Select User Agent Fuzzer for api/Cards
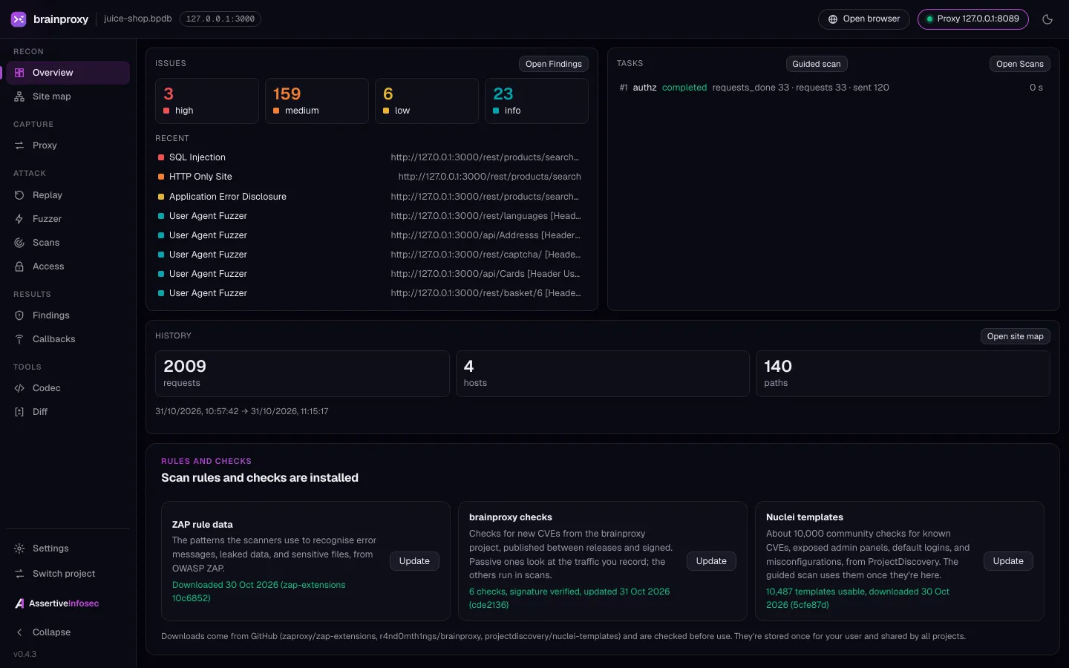Viewport: 1069px width, 668px height. (x=372, y=274)
